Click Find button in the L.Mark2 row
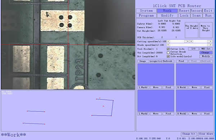The width and height of the screenshot is (216, 140). (x=168, y=114)
